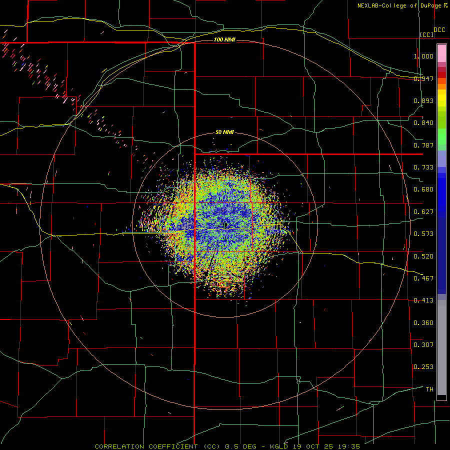Click the [CC] legend header
The height and width of the screenshot is (450, 450).
(x=427, y=34)
